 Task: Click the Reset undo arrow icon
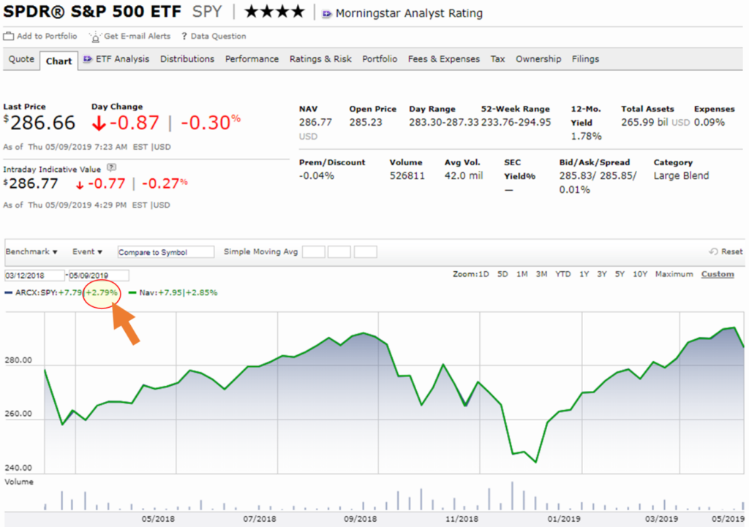713,251
